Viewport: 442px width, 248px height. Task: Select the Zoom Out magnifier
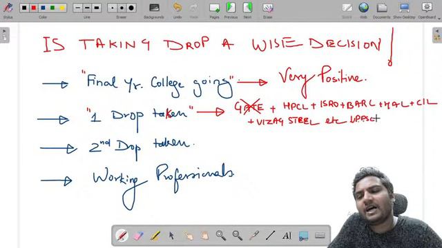(x=238, y=236)
